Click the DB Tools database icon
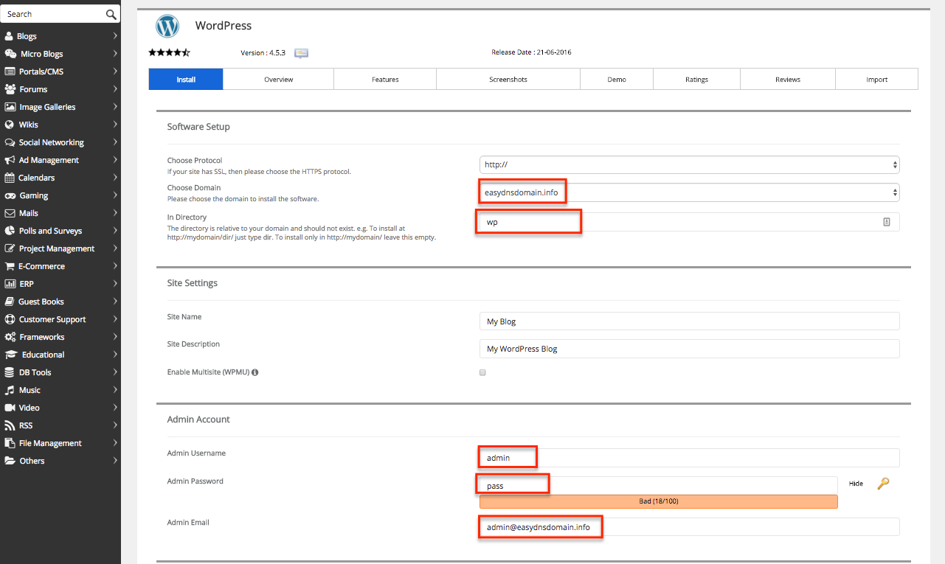 pos(10,372)
